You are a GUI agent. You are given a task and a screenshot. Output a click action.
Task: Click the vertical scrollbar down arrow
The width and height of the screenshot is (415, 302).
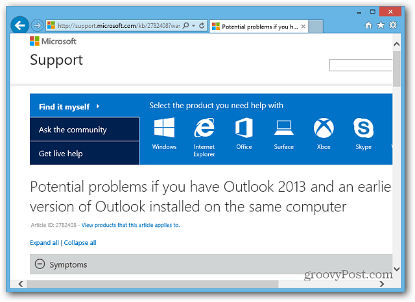[396, 269]
